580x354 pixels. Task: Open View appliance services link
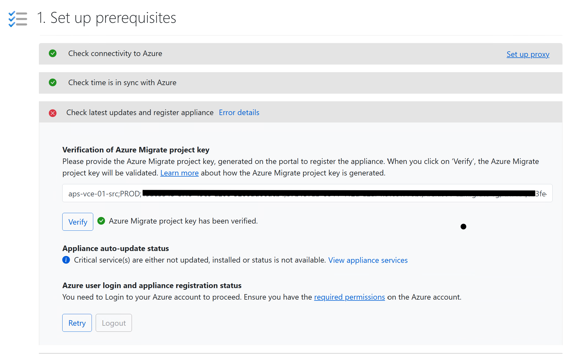point(368,260)
